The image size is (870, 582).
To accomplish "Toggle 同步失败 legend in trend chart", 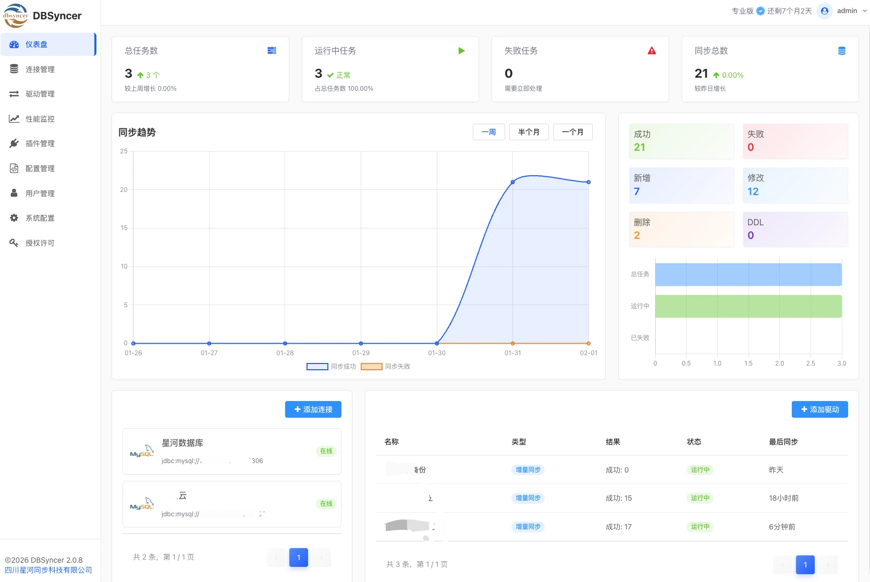I will click(x=386, y=367).
